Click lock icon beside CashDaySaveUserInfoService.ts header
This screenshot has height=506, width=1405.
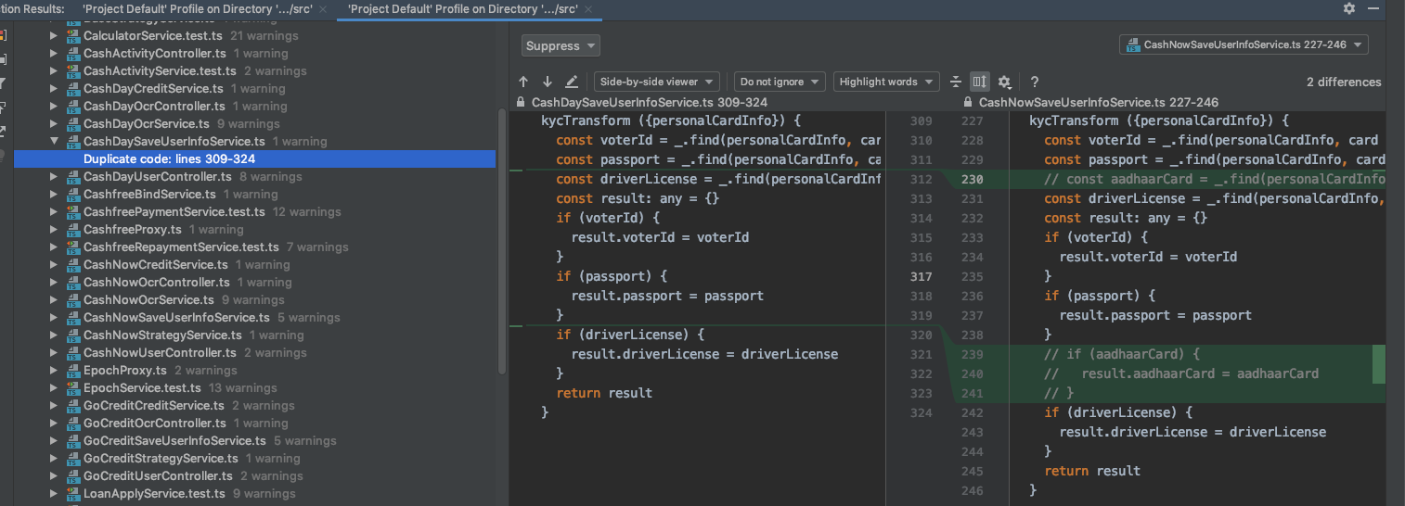point(521,102)
